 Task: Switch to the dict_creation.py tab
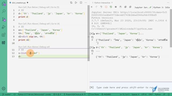click(19, 3)
